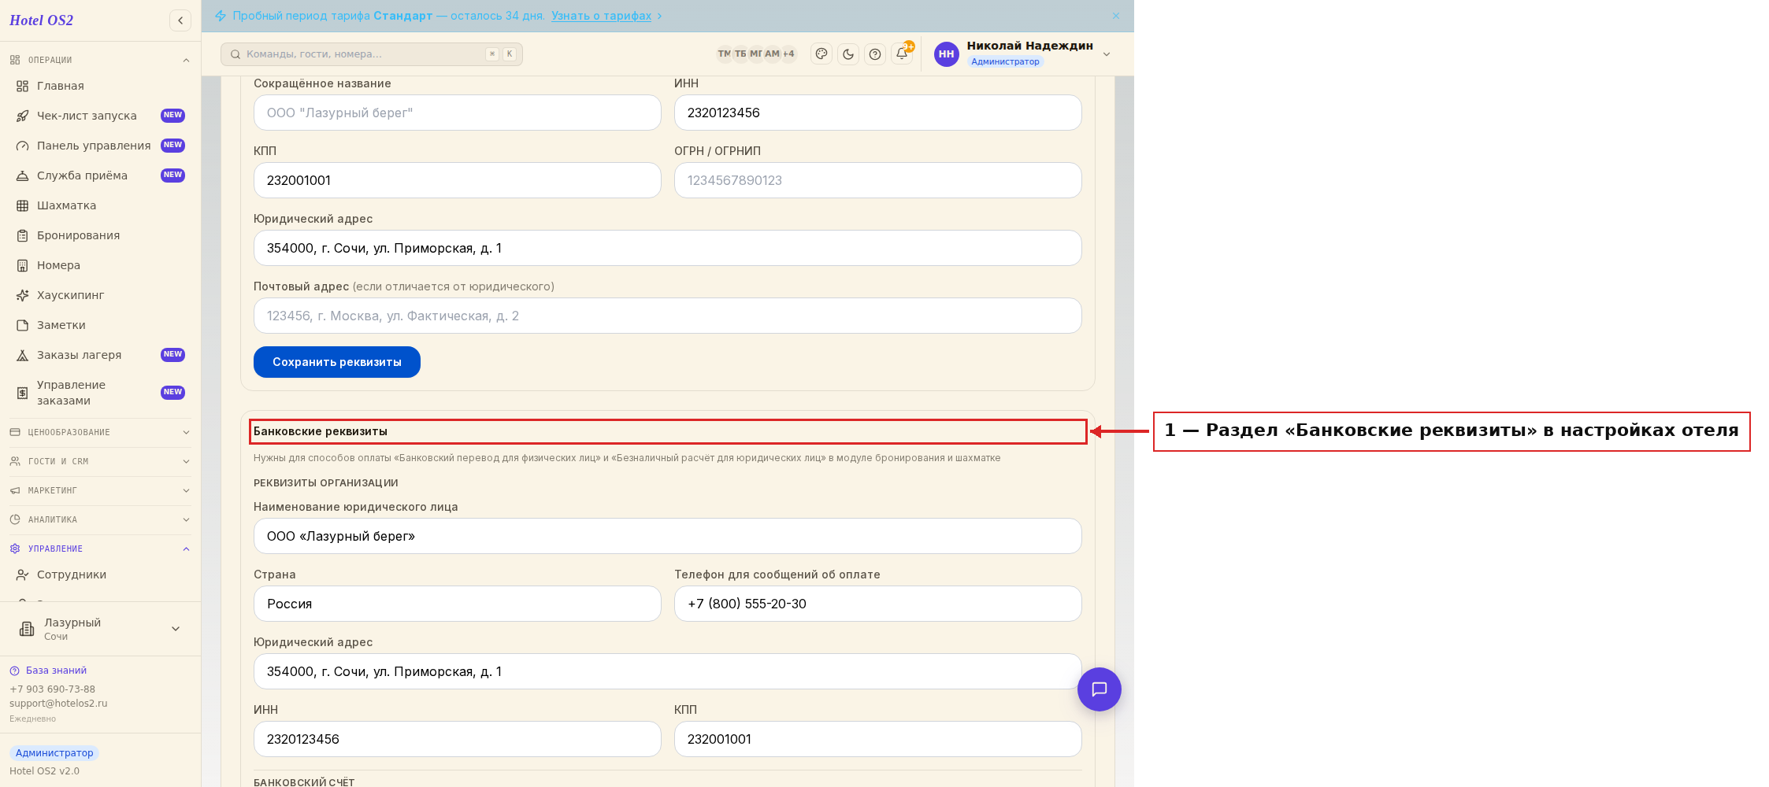Open the База знаний link
This screenshot has height=787, width=1769.
coord(56,671)
